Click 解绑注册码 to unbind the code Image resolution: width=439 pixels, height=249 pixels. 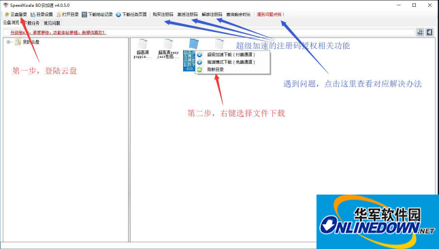212,14
